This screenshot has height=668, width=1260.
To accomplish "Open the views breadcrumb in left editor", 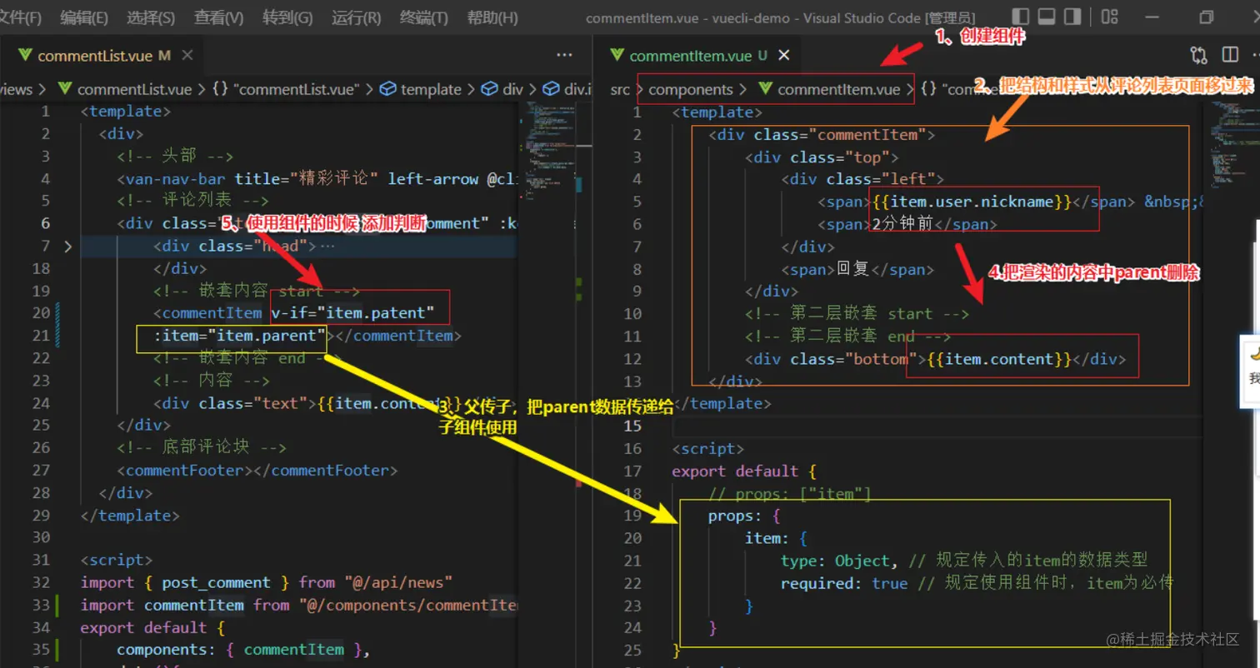I will coord(17,89).
